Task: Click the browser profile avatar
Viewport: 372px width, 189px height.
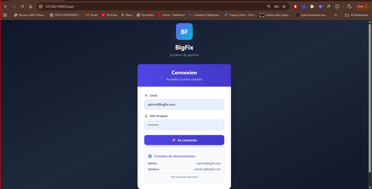Action: [350, 7]
